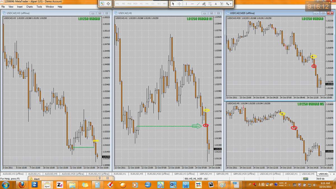Select the Text Label (T) tool

pos(221,4)
